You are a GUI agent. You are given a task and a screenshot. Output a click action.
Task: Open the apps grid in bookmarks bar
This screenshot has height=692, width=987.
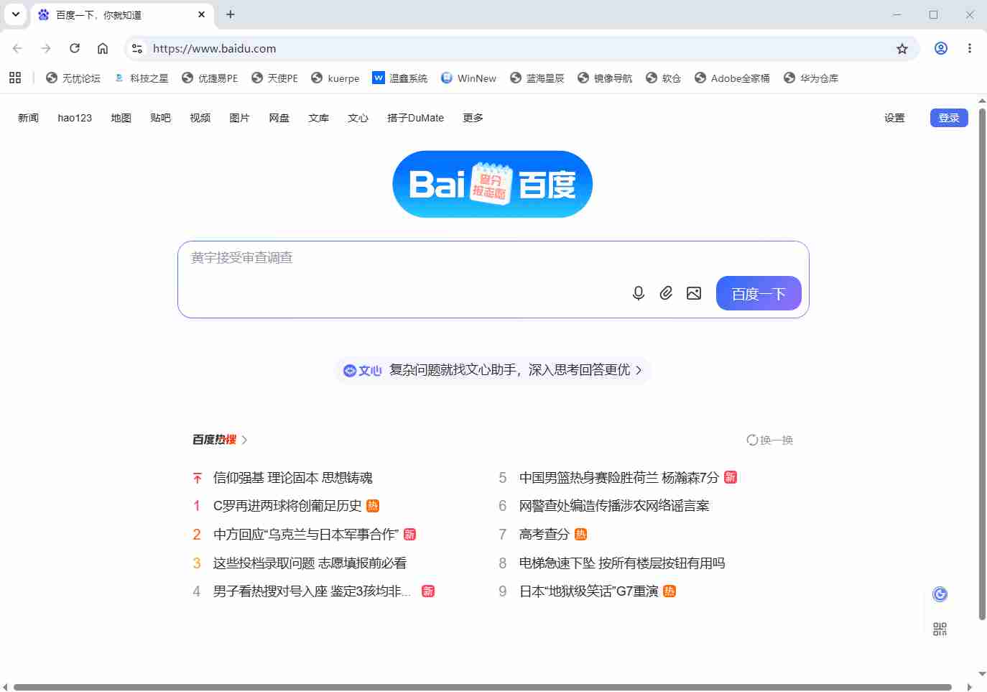pos(15,78)
